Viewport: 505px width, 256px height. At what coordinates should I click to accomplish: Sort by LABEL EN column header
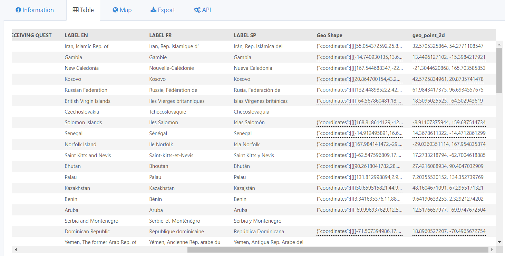click(76, 35)
